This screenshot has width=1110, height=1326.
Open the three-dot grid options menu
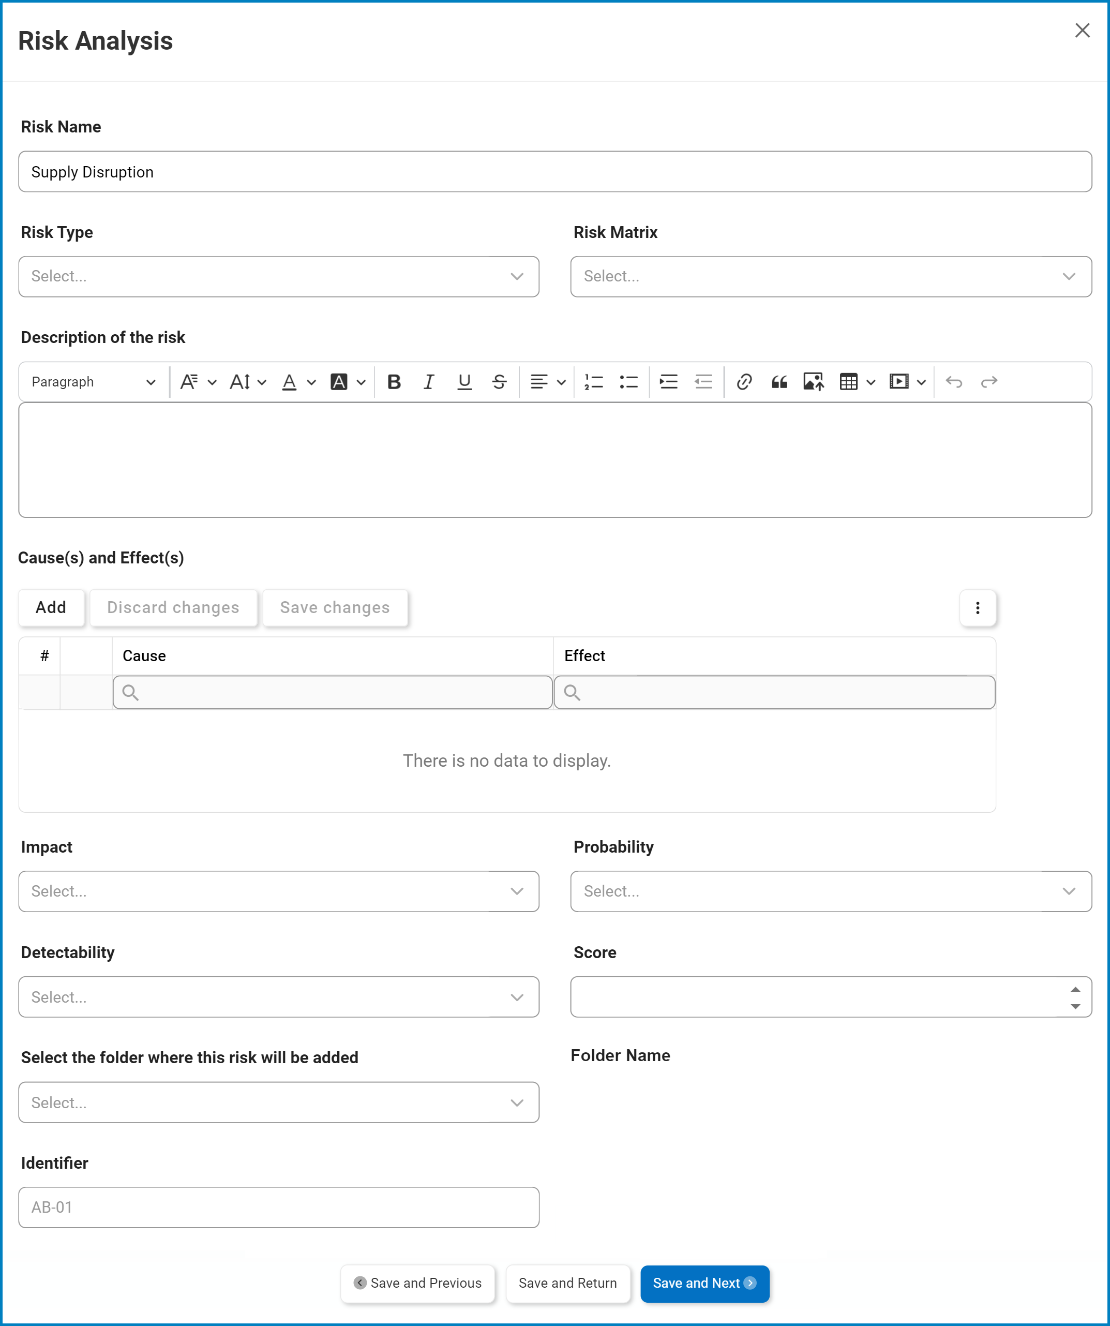(x=978, y=608)
